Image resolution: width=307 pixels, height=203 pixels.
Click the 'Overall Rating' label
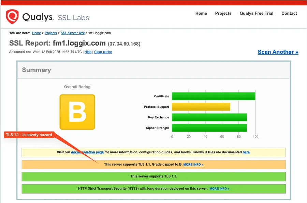tap(77, 87)
